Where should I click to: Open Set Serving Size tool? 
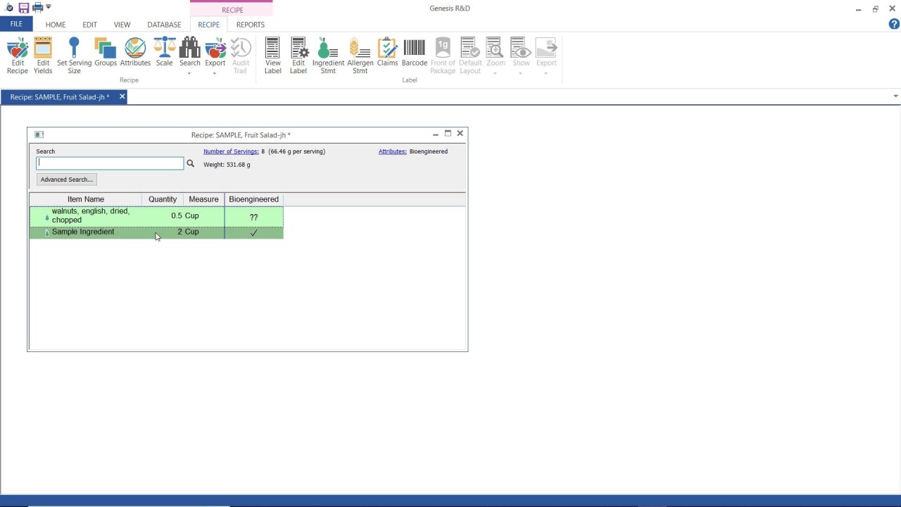pyautogui.click(x=74, y=56)
